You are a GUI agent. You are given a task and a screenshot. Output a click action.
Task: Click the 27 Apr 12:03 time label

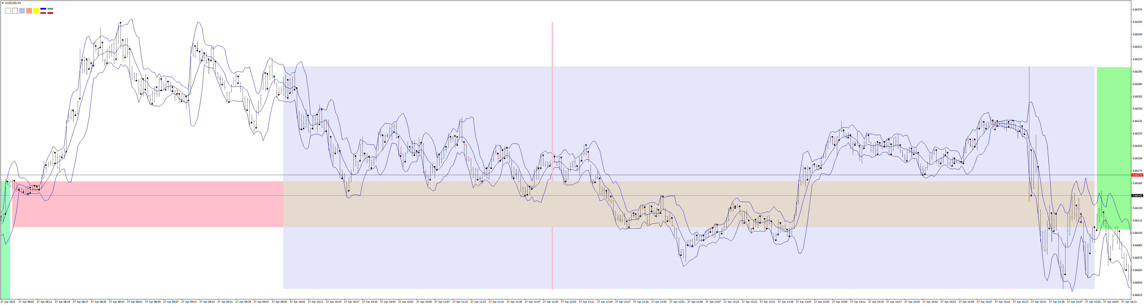point(568,302)
